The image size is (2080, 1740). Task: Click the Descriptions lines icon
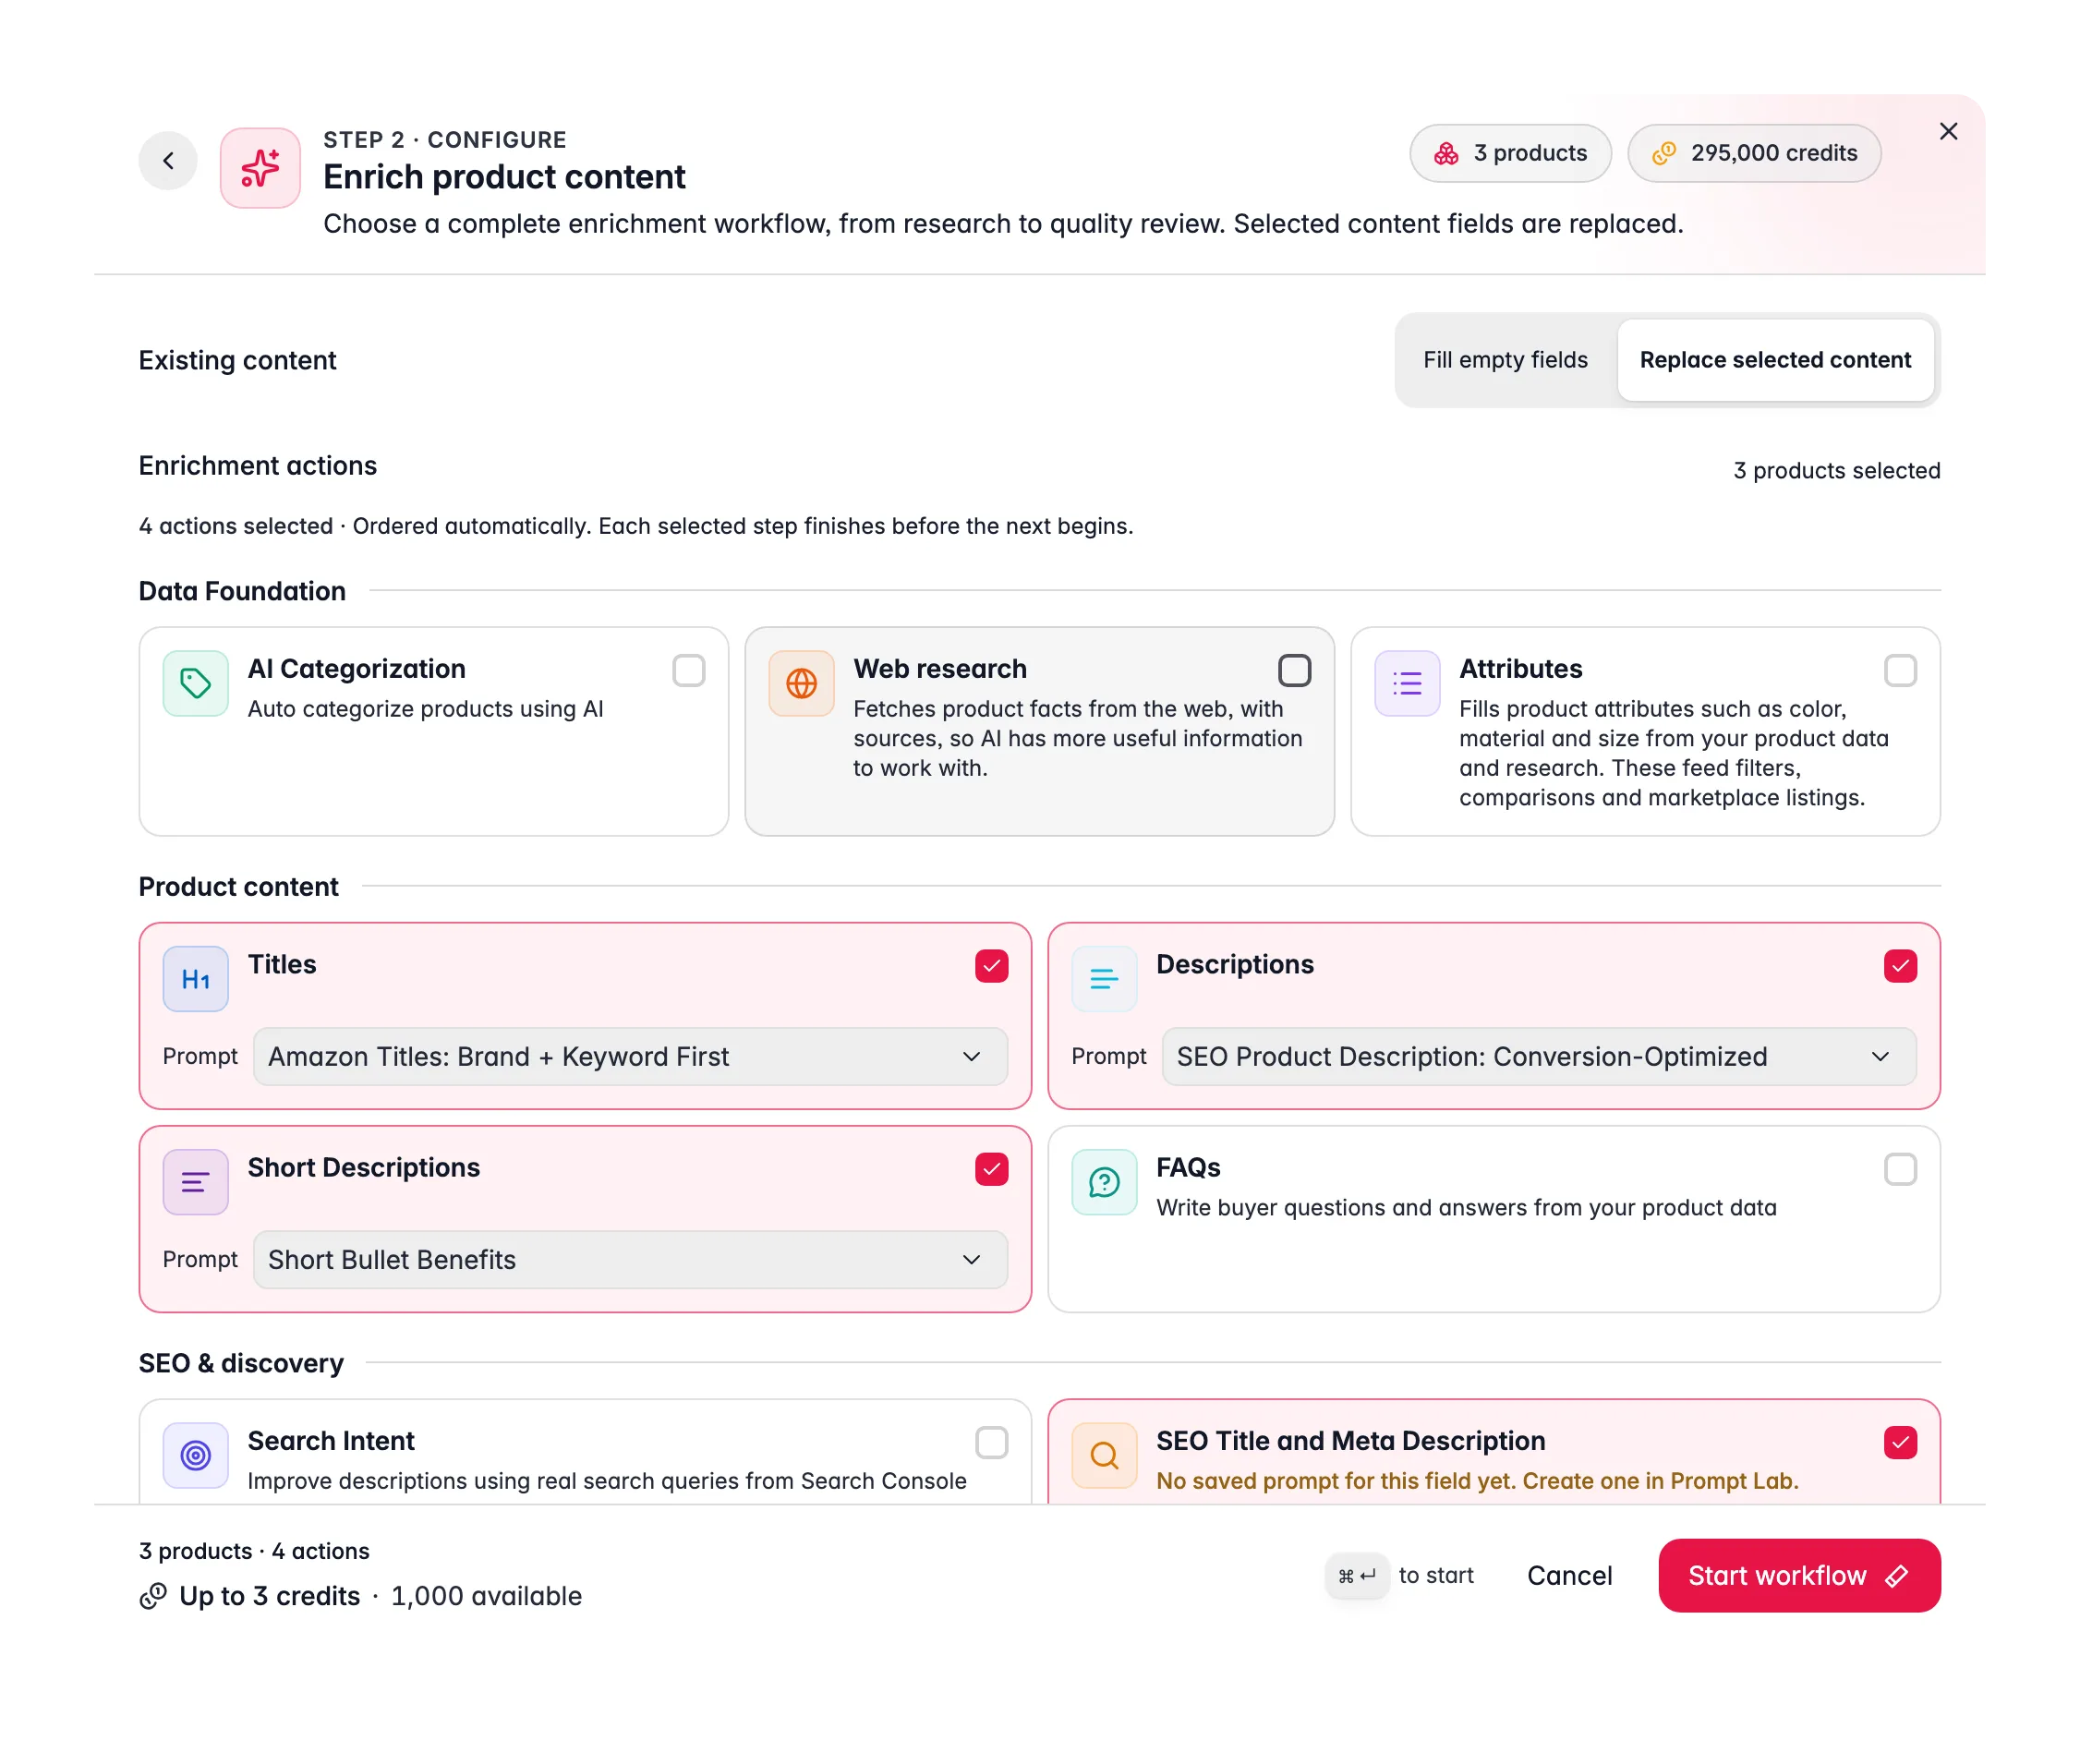coord(1105,978)
